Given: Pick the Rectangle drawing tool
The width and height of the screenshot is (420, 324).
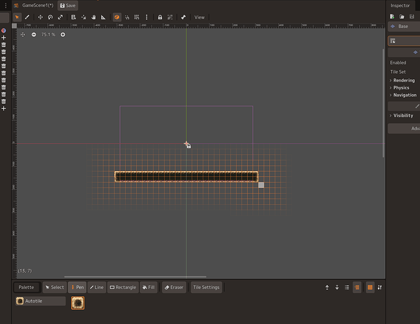Looking at the screenshot, I should click(x=123, y=287).
